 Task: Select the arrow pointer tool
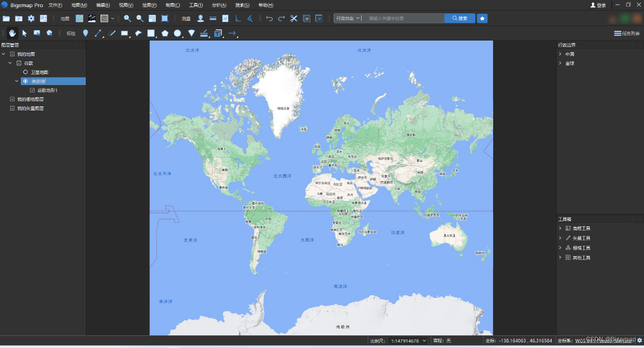24,33
